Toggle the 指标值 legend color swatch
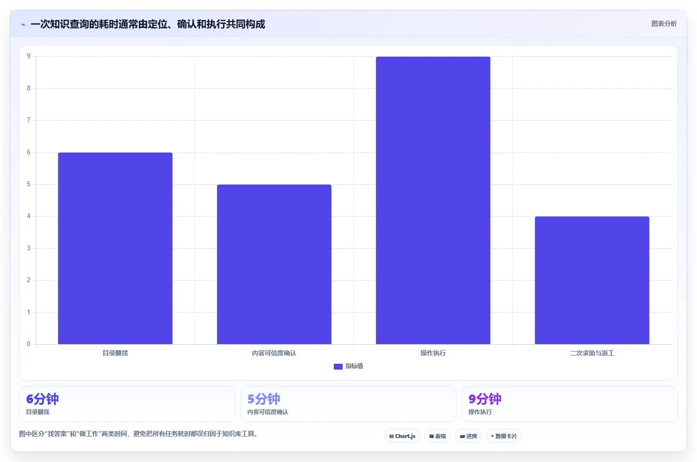This screenshot has width=697, height=462. click(338, 366)
